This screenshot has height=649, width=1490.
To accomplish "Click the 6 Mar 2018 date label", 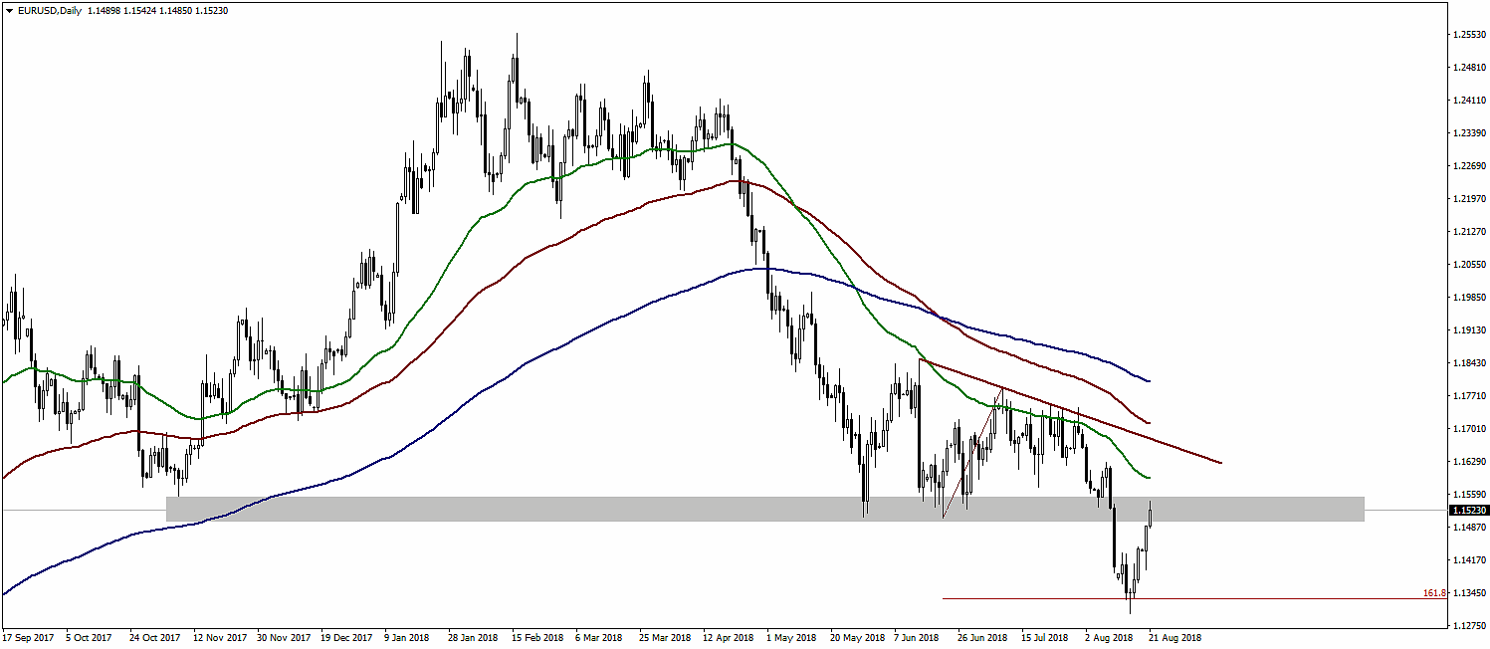I will (x=598, y=638).
